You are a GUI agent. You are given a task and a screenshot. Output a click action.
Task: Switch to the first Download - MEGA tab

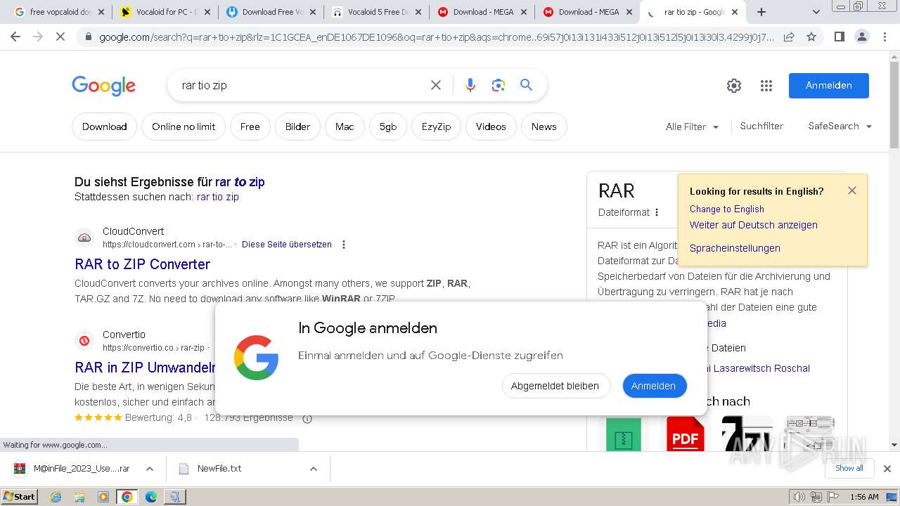pyautogui.click(x=482, y=12)
